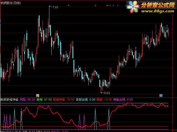Click the 5.63 low price label
The height and width of the screenshot is (132, 177).
[107, 93]
